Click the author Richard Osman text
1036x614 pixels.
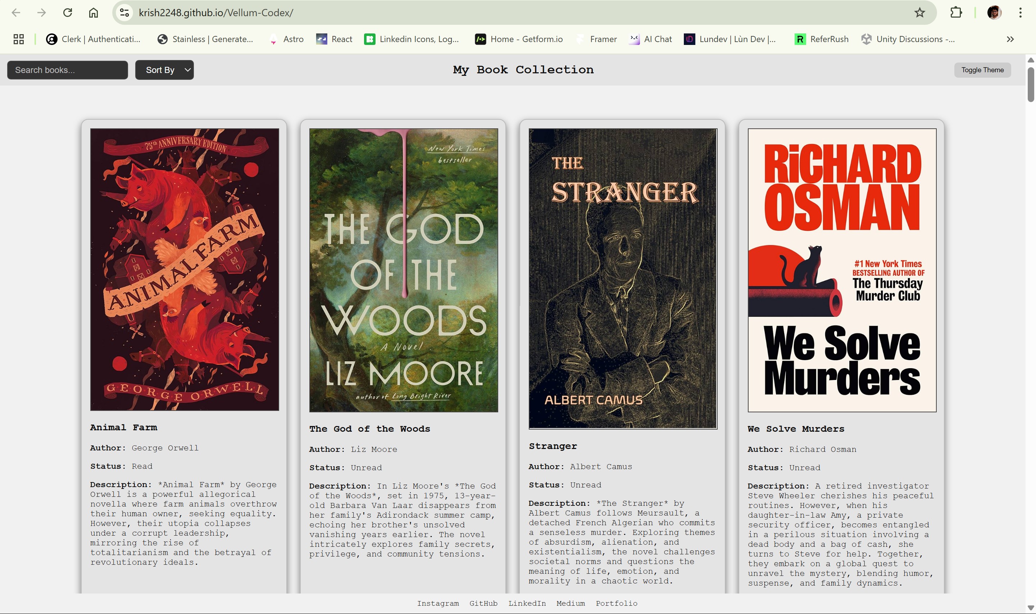823,449
